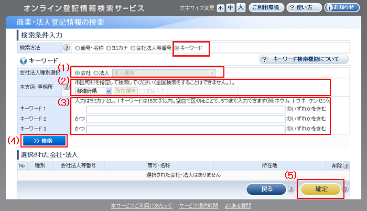The height and width of the screenshot is (211, 367).
Task: Open 本サービスご利用にあたって link
Action: tap(142, 206)
